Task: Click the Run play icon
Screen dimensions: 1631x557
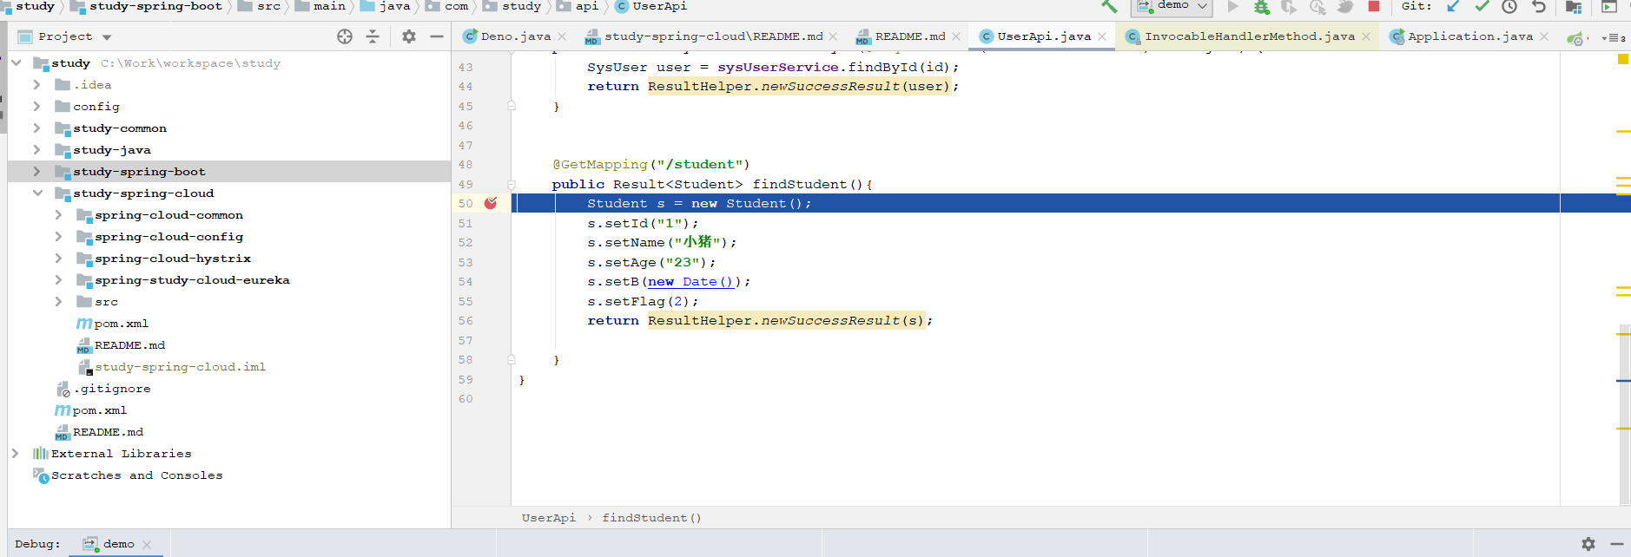Action: 1232,6
